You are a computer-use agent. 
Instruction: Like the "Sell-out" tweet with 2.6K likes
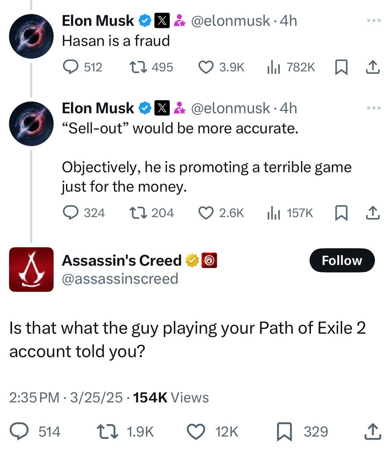tap(206, 212)
